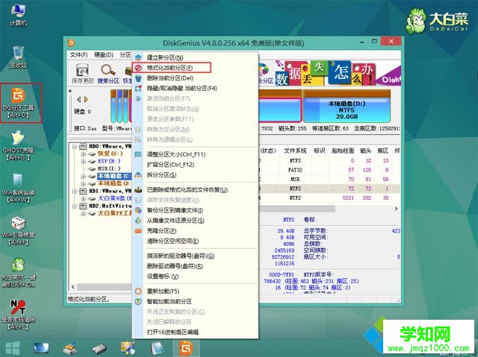Select MSR(I:) partition in tree
The image size is (478, 357).
tap(109, 168)
